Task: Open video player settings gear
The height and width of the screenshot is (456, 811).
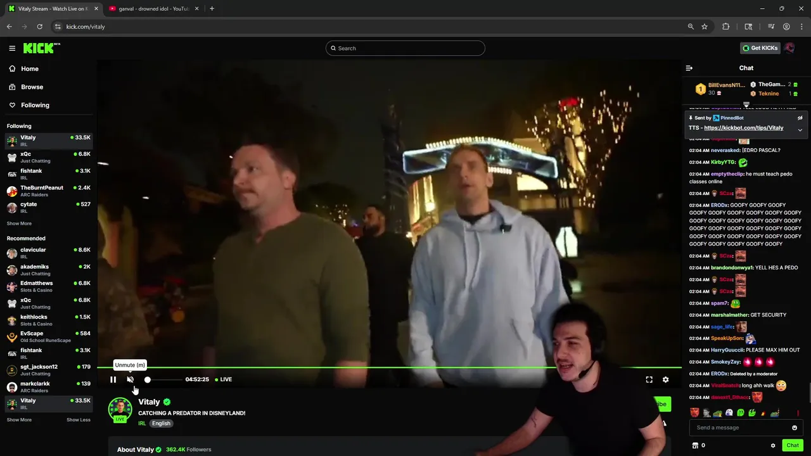Action: click(665, 379)
